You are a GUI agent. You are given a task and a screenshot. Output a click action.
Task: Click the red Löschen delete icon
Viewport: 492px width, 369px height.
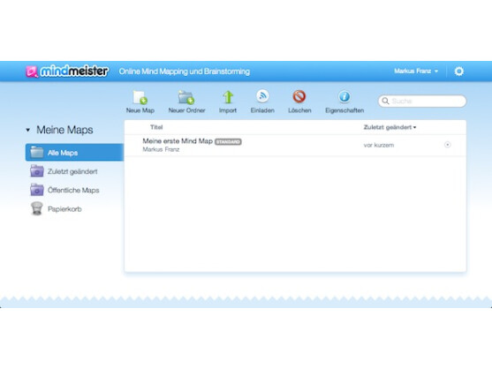tap(299, 96)
